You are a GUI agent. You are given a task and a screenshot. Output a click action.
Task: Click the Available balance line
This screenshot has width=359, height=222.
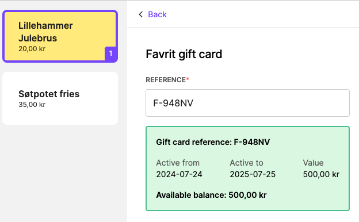click(x=211, y=195)
